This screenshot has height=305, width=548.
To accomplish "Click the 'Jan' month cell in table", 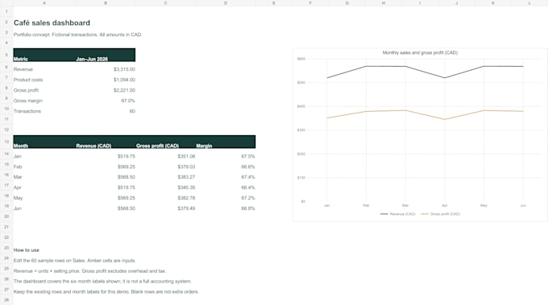I will [x=18, y=156].
